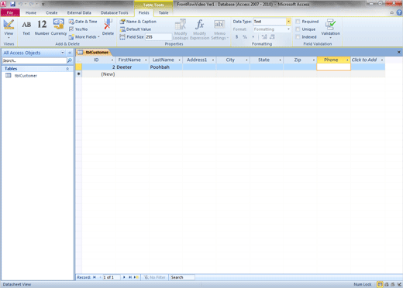Open the Format dropdown

(x=288, y=29)
